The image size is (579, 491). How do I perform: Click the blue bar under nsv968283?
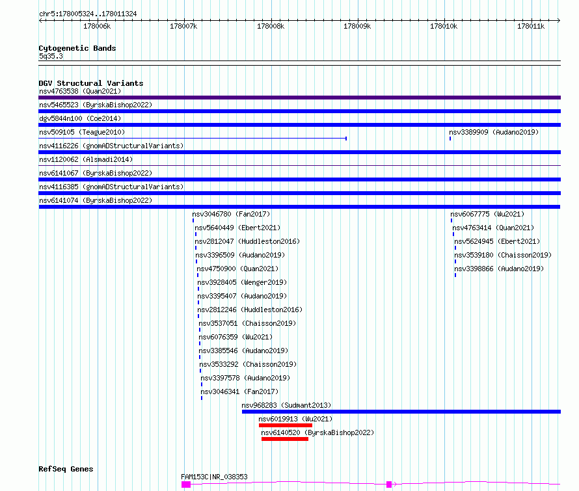click(401, 412)
